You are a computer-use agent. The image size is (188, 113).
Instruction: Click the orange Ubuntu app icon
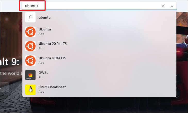(x=30, y=32)
